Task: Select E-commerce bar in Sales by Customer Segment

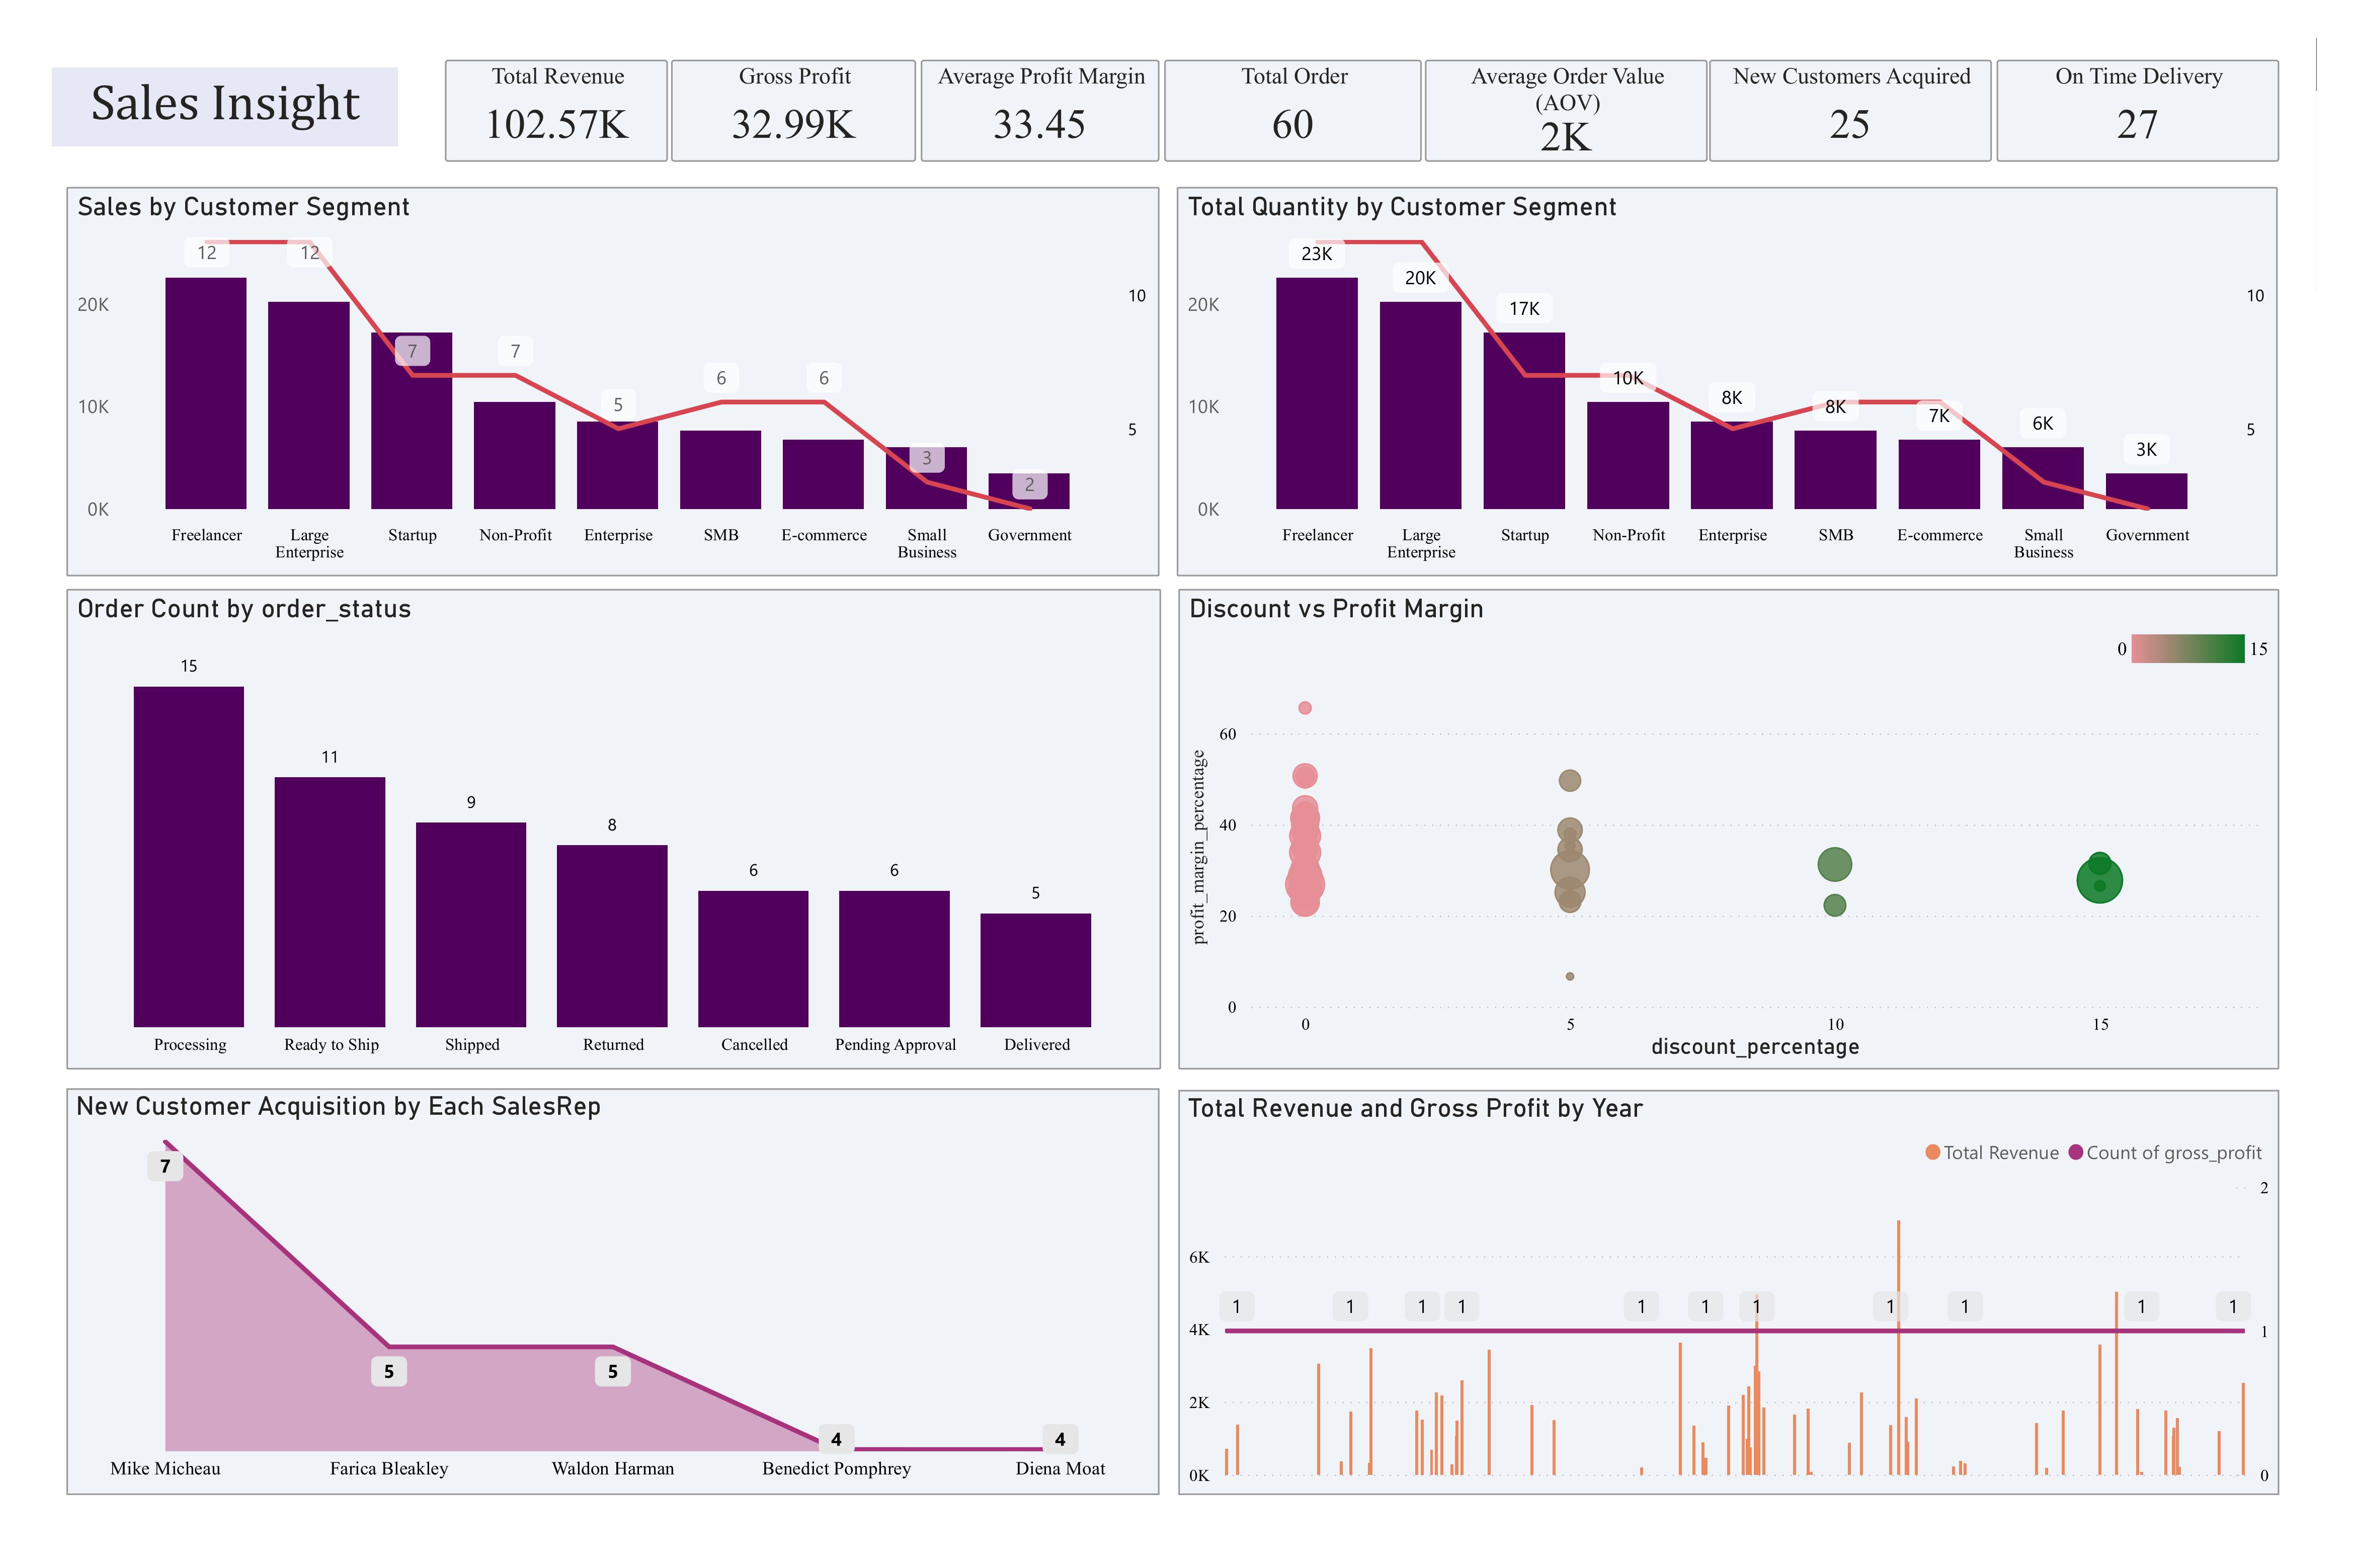Action: 823,474
